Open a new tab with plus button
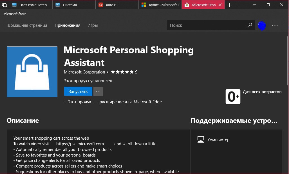 (229, 5)
